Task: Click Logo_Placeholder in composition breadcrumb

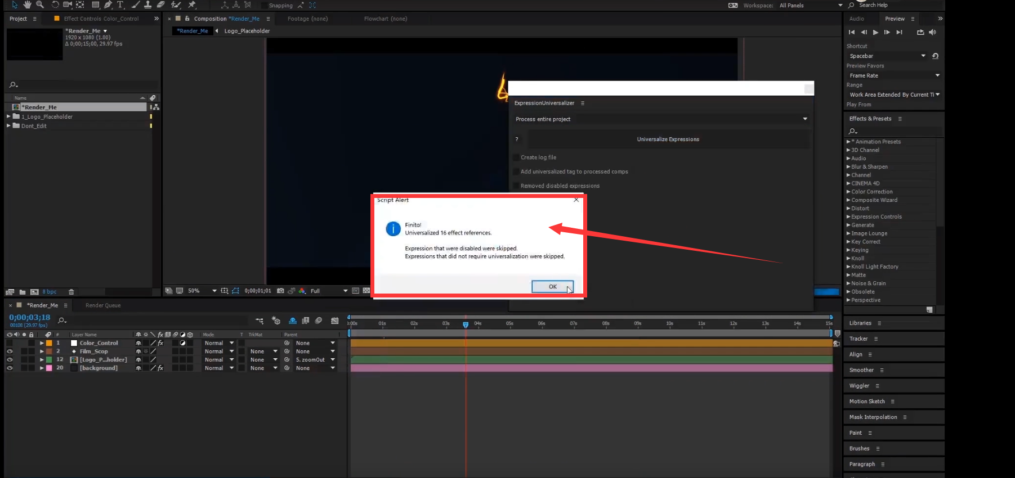Action: pos(247,31)
